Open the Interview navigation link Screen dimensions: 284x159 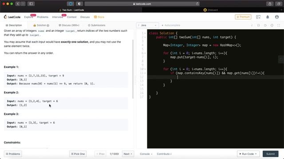click(x=58, y=17)
